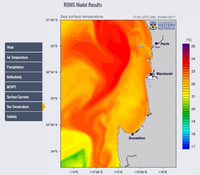This screenshot has width=200, height=175.
Task: Open the Salinity results
Action: (24, 117)
